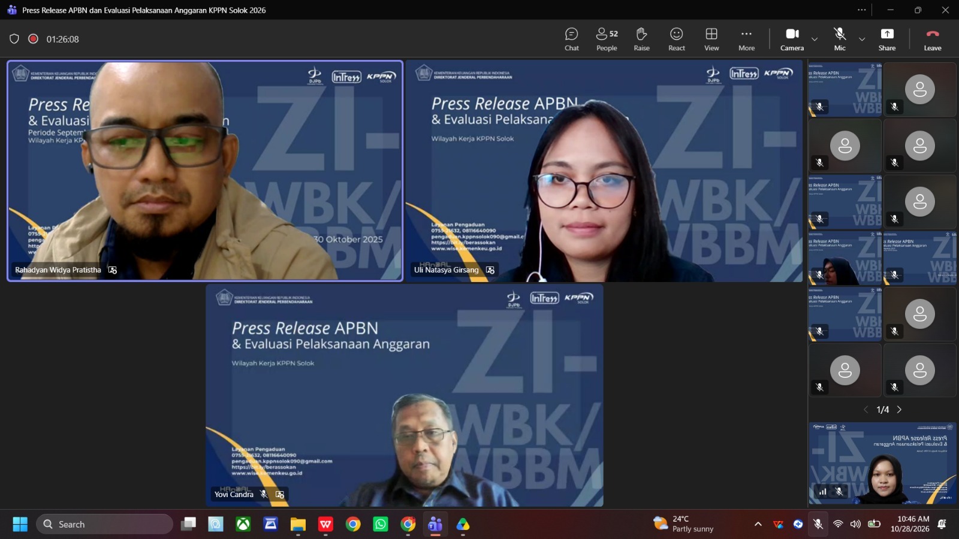Expand the microphone options chevron
The image size is (959, 539).
point(862,40)
